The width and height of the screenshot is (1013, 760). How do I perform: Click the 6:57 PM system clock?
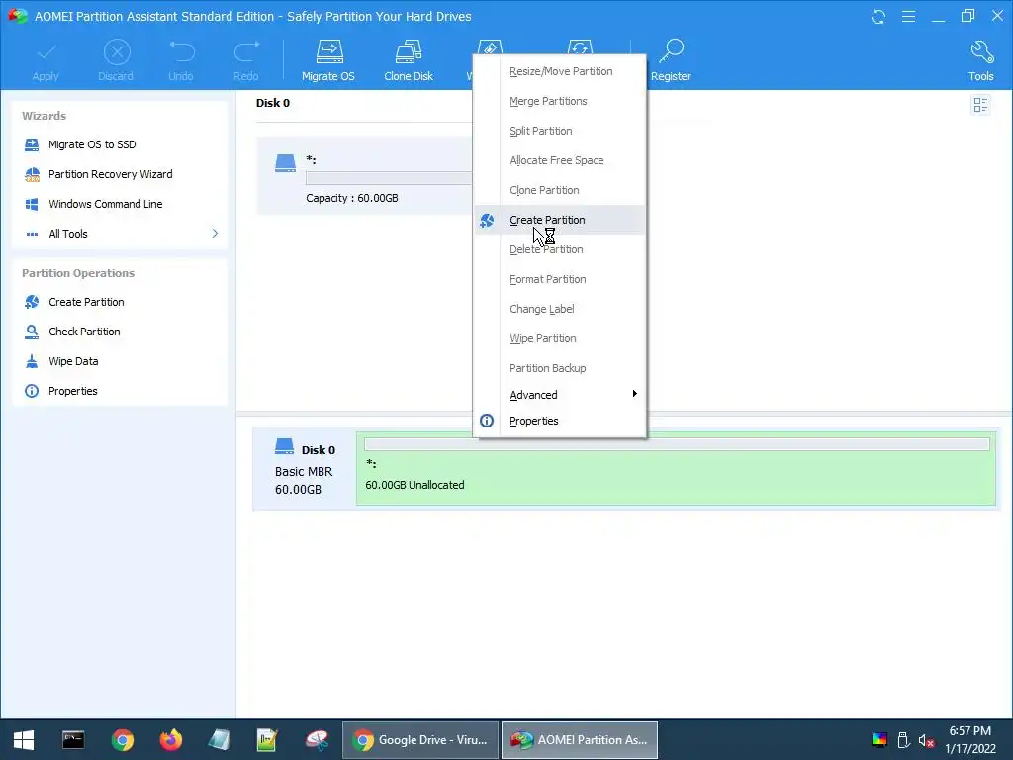pos(969,731)
